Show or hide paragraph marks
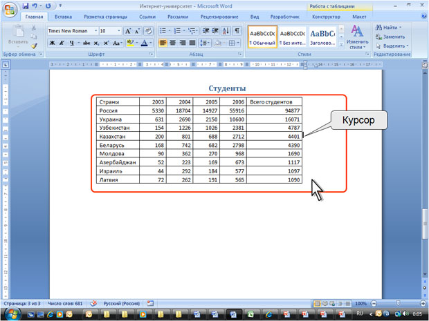 click(x=237, y=31)
